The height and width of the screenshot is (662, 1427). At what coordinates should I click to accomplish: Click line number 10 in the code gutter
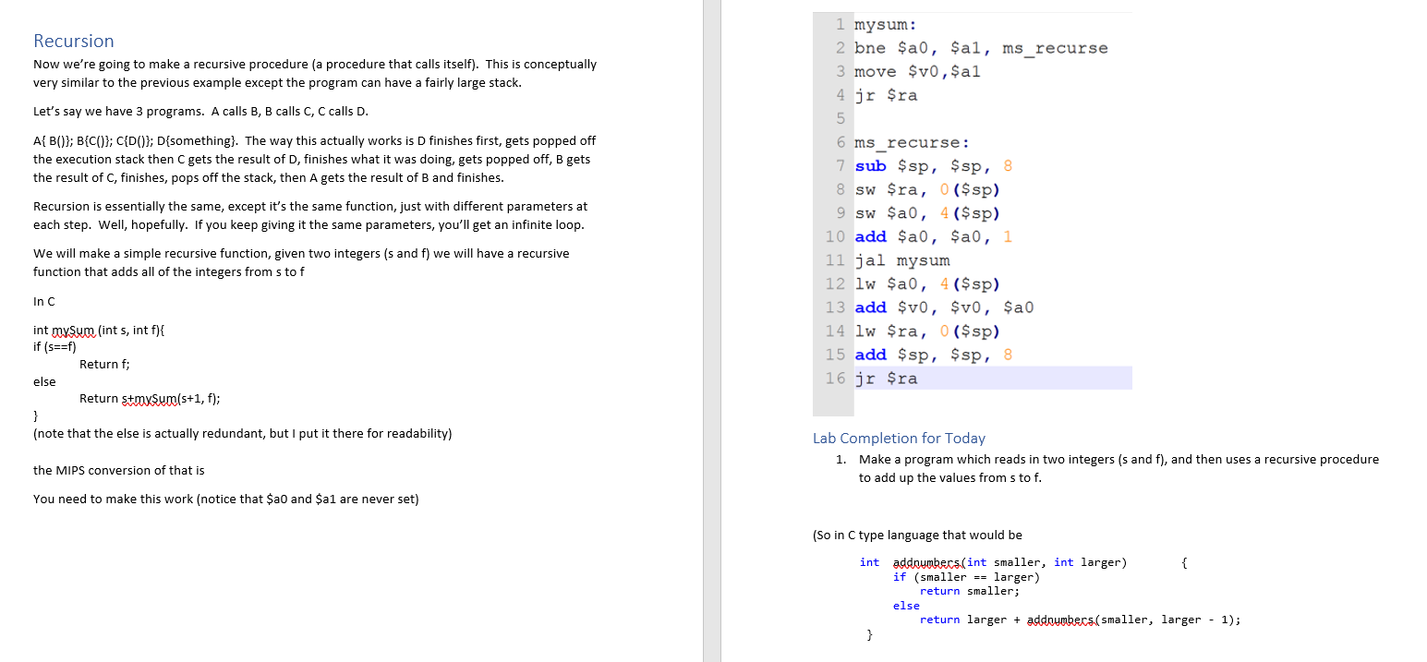[x=836, y=236]
